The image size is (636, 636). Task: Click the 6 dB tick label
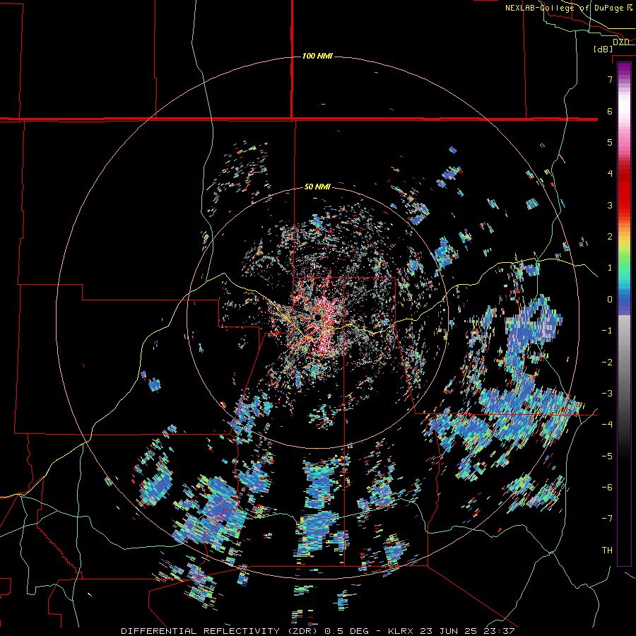(x=610, y=111)
